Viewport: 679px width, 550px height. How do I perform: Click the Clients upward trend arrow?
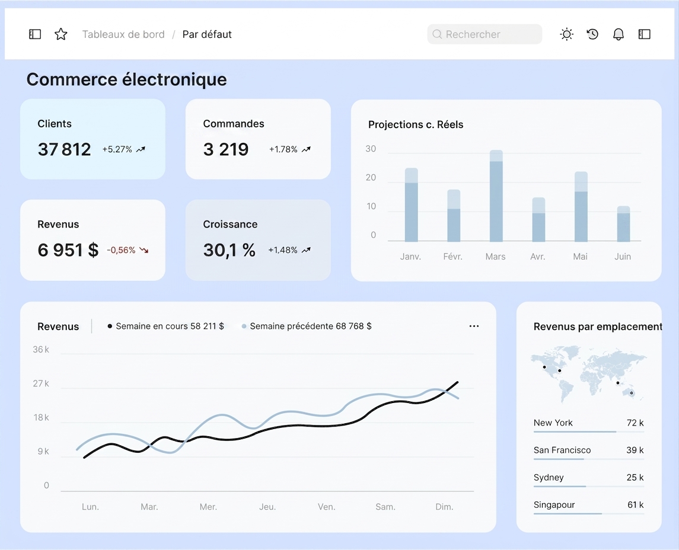coord(141,149)
